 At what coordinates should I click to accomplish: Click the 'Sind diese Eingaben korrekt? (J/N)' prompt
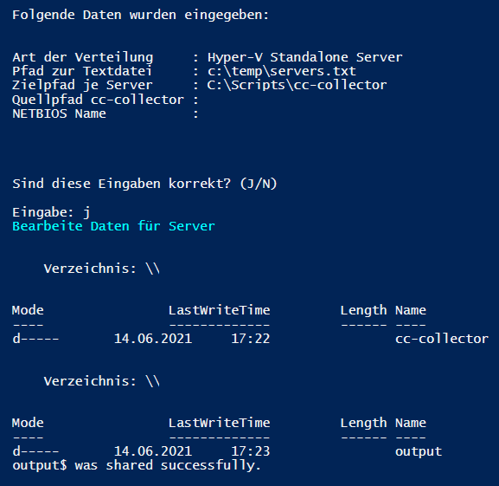pos(144,185)
